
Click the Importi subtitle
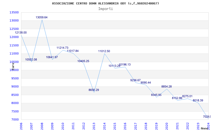point(105,9)
